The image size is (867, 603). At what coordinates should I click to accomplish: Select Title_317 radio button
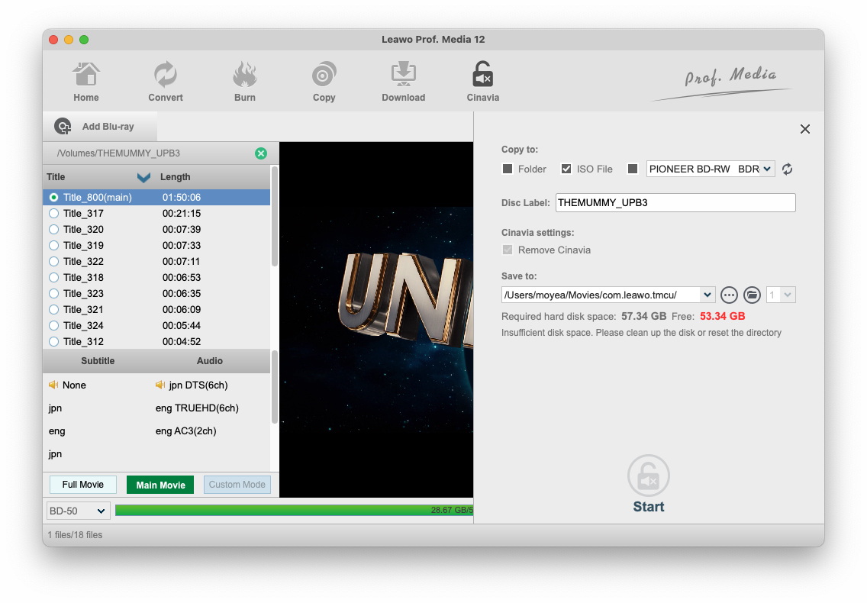point(53,214)
